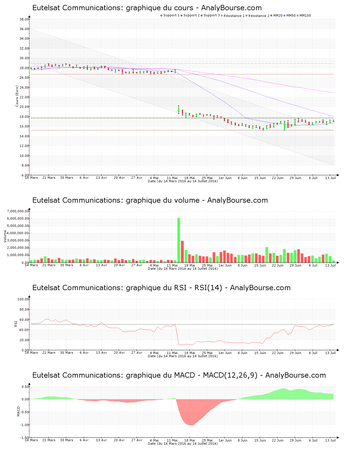Click the tall green gap-down candle near 20.00

178,110
